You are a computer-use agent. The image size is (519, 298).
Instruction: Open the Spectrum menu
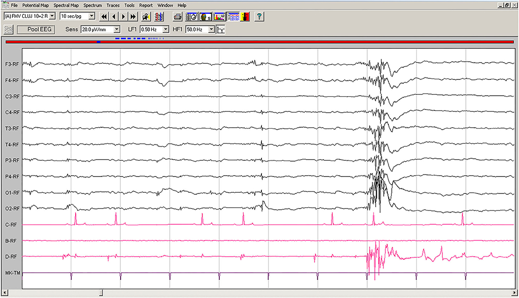click(93, 5)
